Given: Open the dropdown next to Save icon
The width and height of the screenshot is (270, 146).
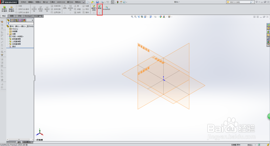Looking at the screenshot, I should [x=100, y=2].
